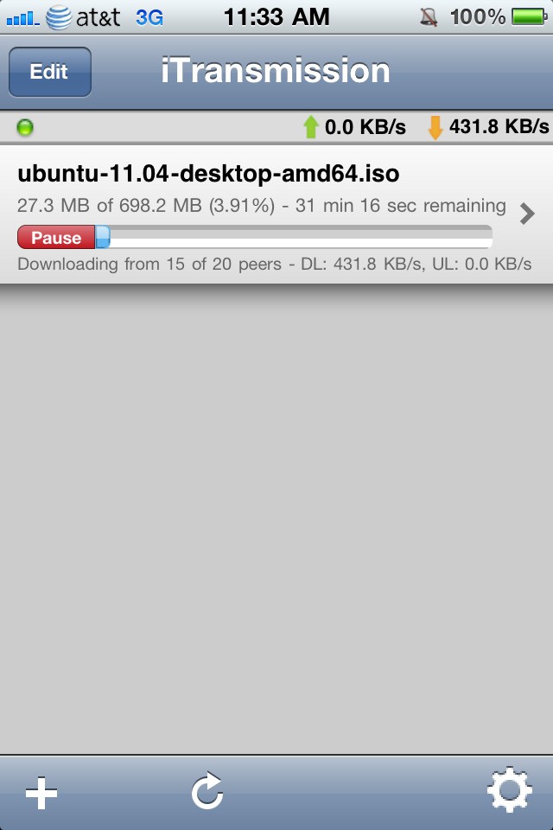Tap the blue progress bar handle
Image resolution: width=553 pixels, height=830 pixels.
[103, 237]
